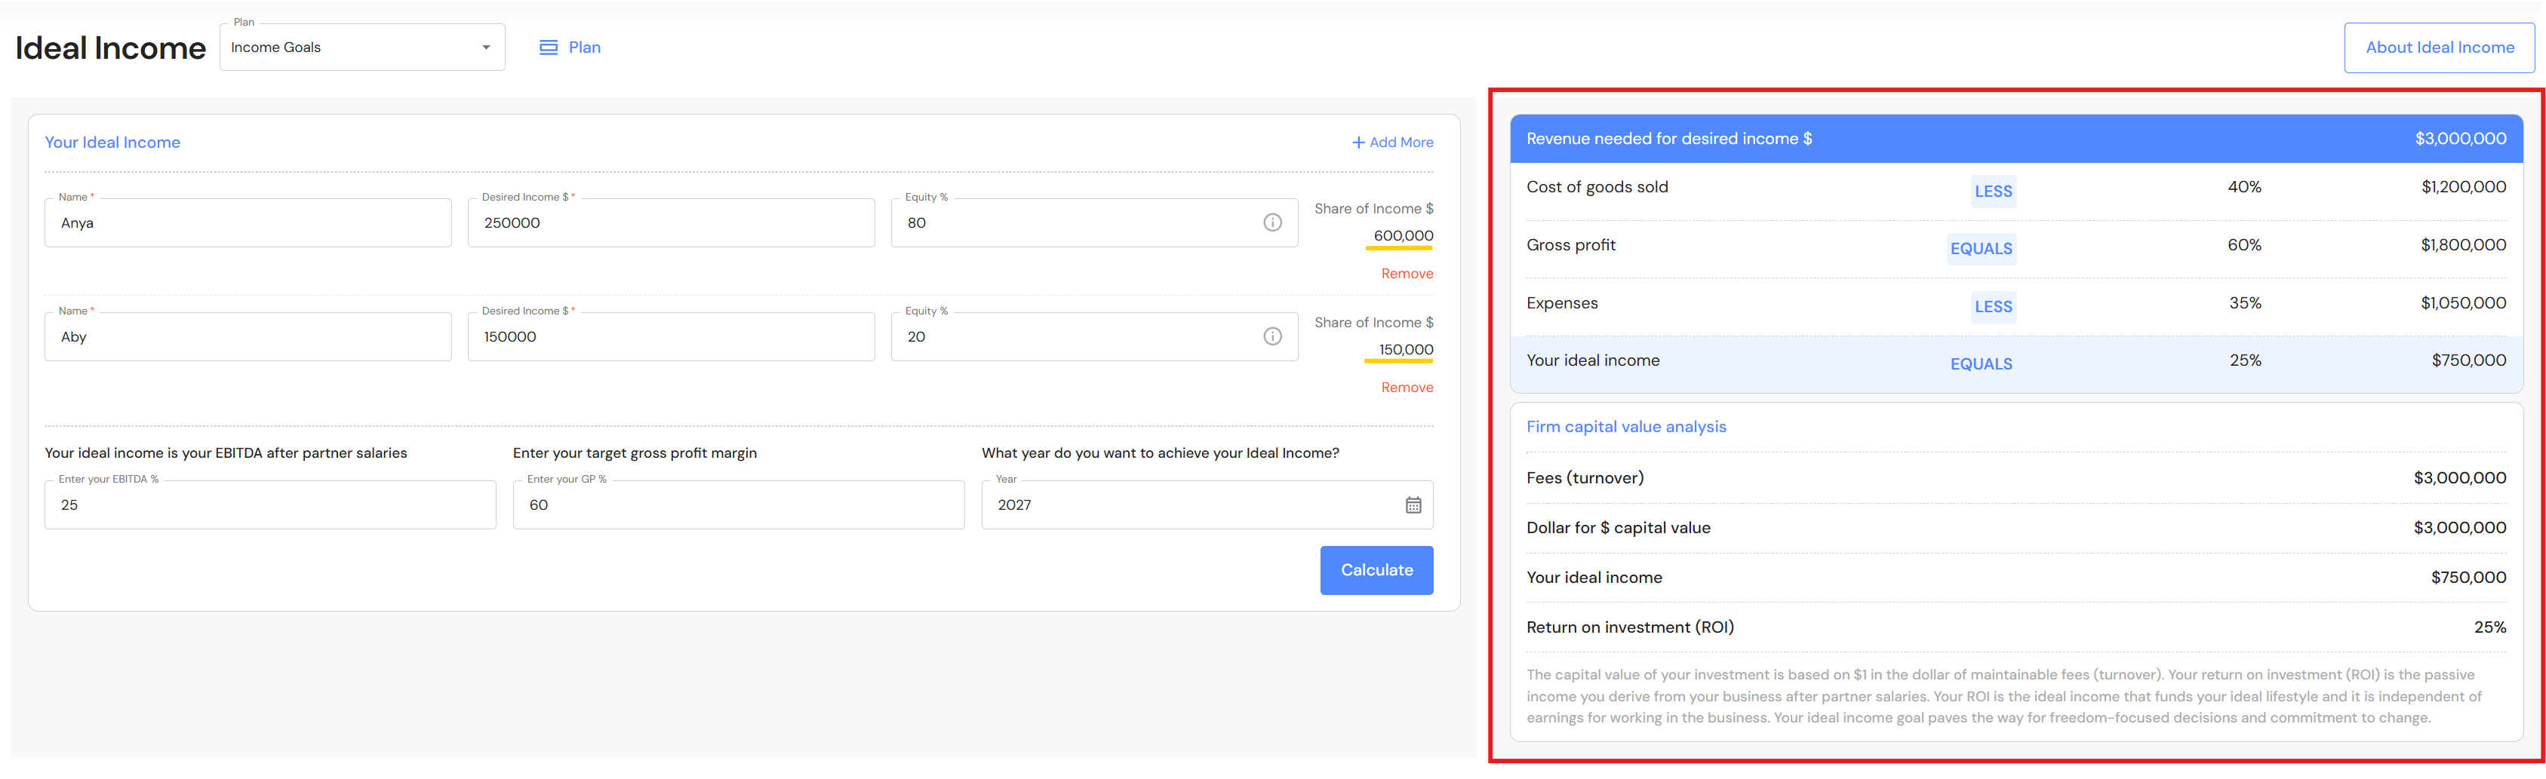
Task: Expand the Income Goals plan dropdown
Action: [x=485, y=48]
